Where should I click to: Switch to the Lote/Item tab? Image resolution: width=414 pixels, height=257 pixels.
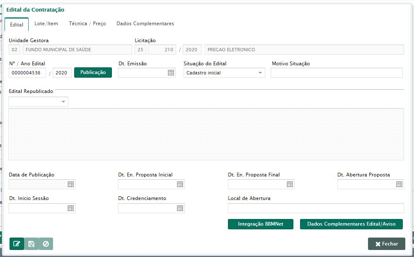46,24
